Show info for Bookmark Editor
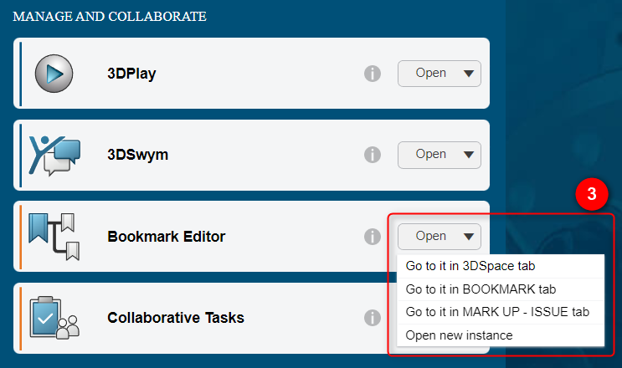The image size is (622, 368). click(373, 237)
